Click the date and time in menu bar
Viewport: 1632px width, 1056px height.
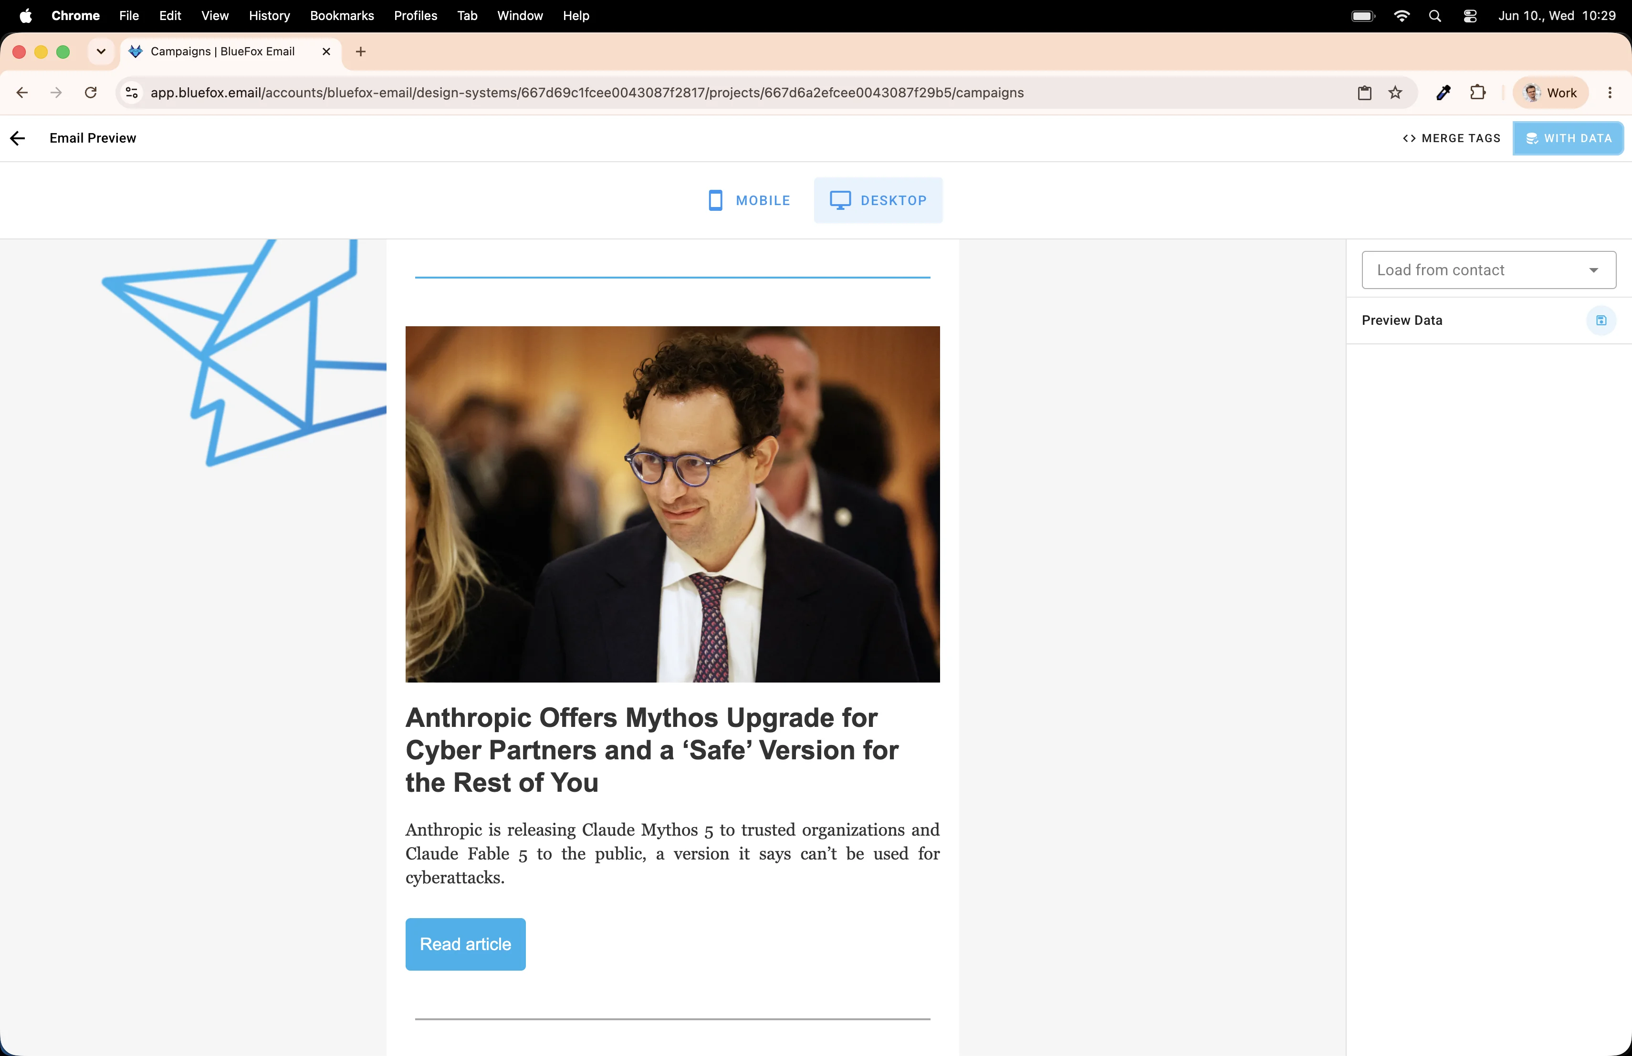pyautogui.click(x=1557, y=16)
